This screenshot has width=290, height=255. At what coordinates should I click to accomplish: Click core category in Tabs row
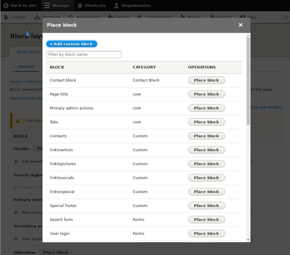coord(136,122)
